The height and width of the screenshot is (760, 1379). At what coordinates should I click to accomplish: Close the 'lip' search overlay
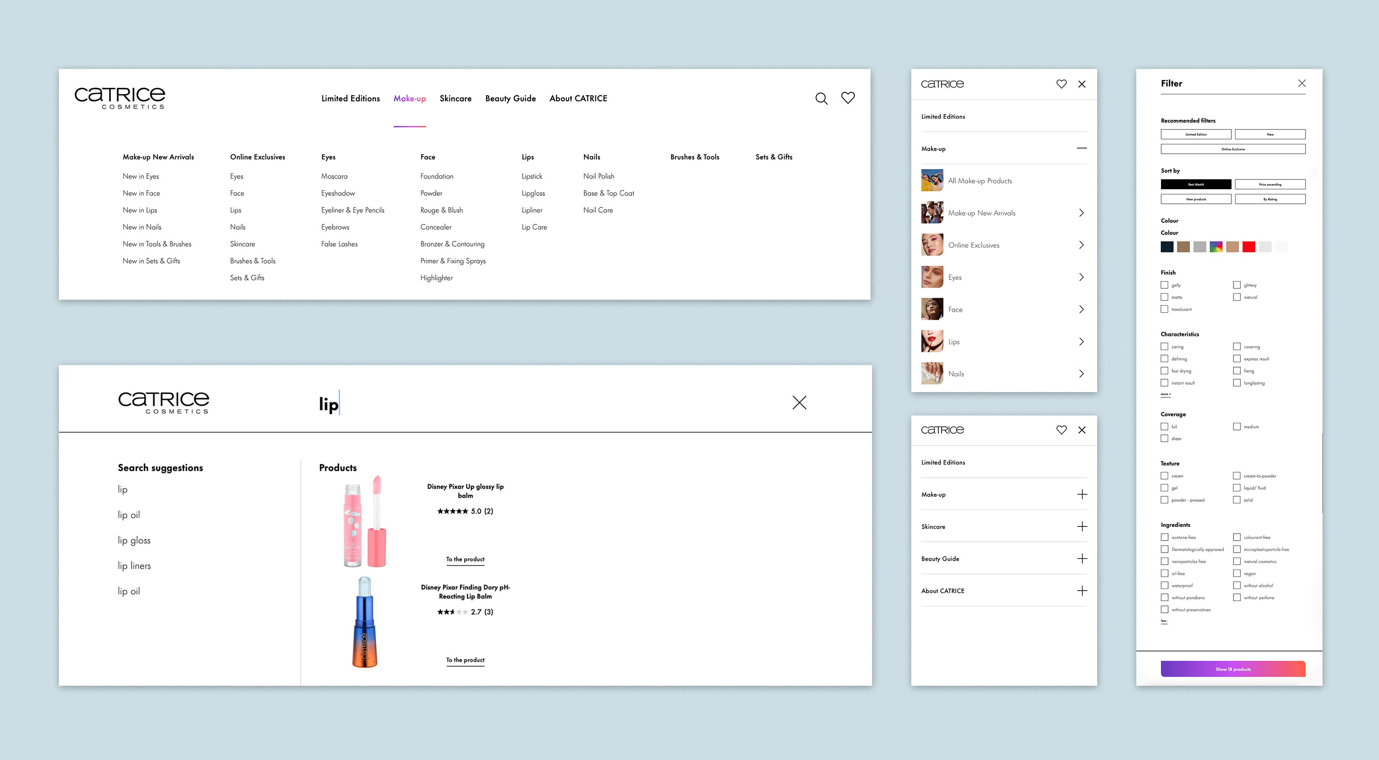tap(799, 402)
